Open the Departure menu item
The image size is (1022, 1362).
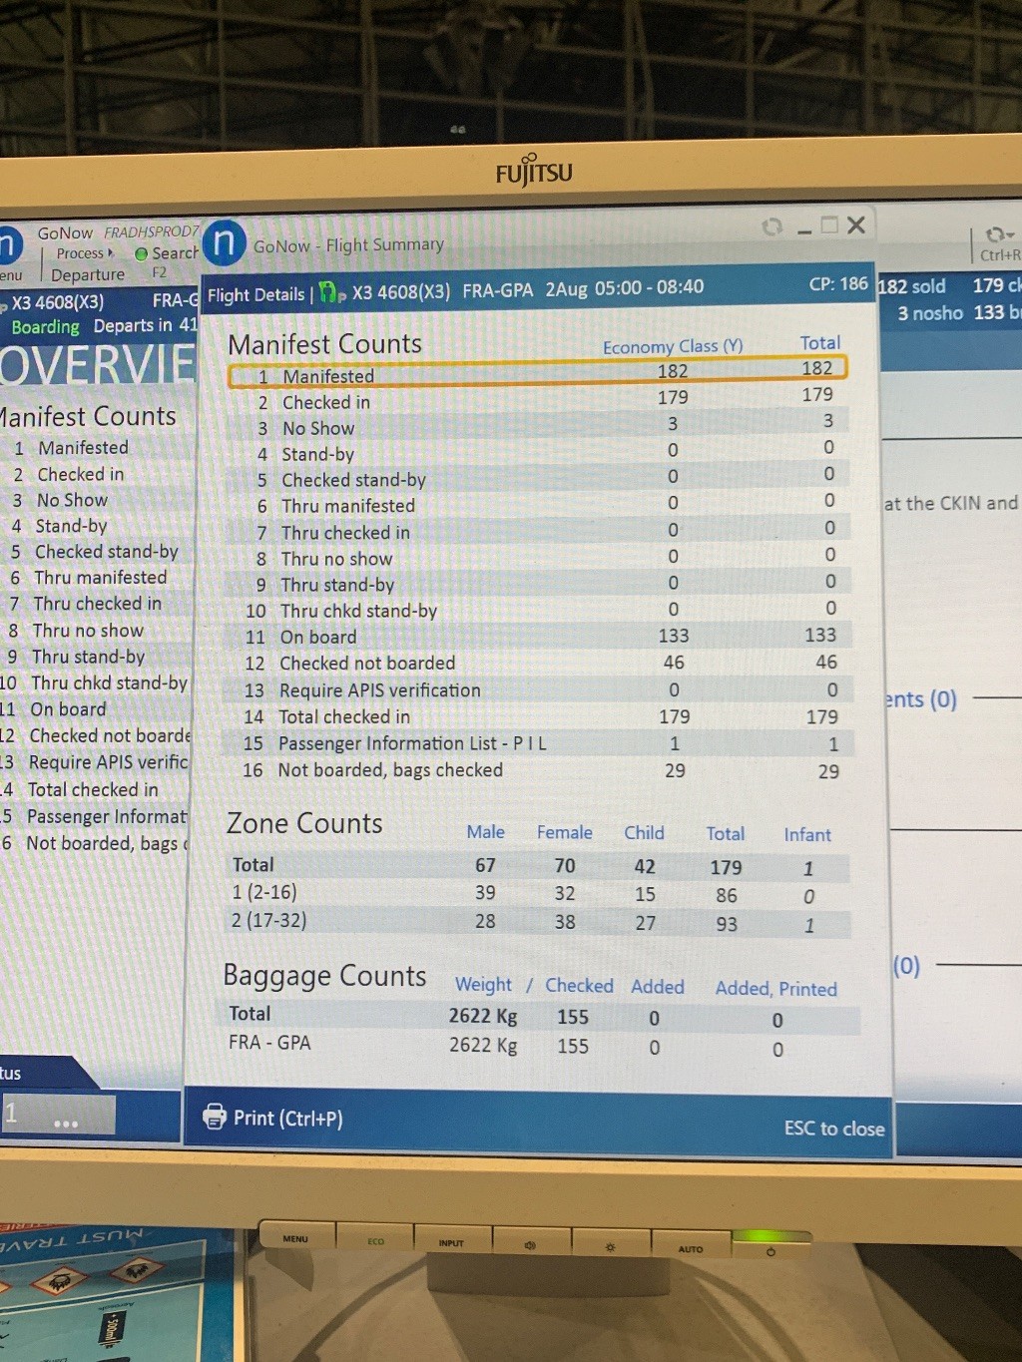[x=88, y=275]
